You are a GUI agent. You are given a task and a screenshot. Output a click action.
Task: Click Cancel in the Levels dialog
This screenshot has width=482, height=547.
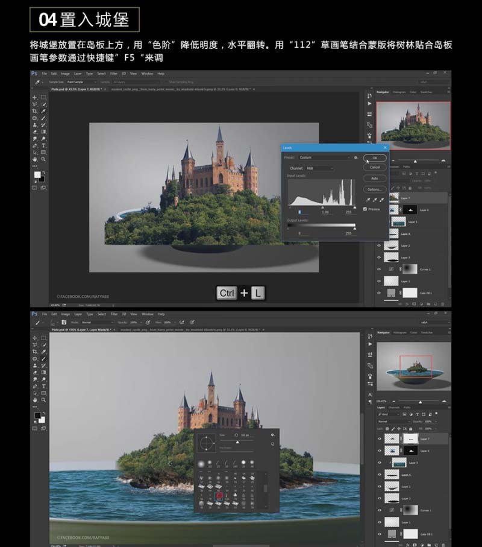coord(375,168)
